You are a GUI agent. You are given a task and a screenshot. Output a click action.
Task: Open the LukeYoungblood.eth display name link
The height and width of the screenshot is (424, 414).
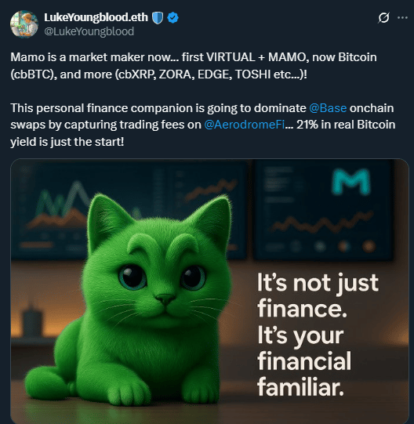[96, 17]
